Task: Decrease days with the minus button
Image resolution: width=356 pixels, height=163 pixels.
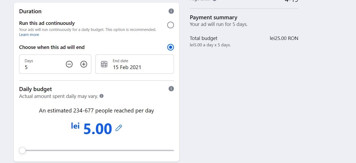Action: [x=69, y=64]
